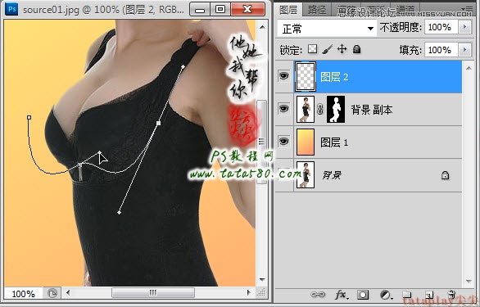480x307 pixels.
Task: Open the 填充 slider arrow
Action: pos(465,50)
